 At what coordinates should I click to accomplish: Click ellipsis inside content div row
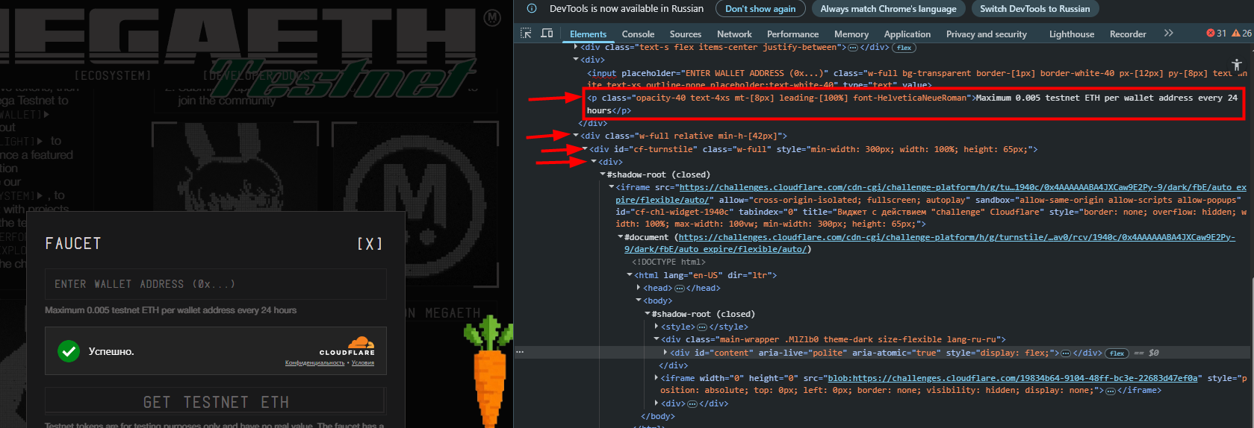coord(1067,353)
